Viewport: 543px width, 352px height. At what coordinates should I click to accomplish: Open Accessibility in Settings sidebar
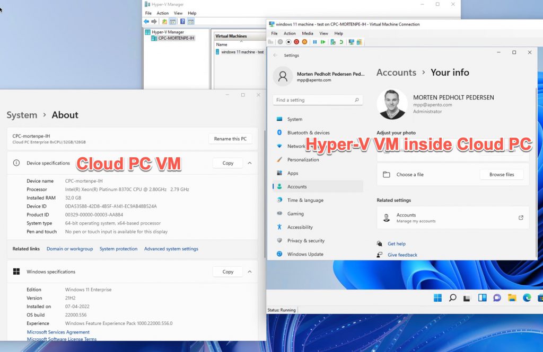(318, 227)
